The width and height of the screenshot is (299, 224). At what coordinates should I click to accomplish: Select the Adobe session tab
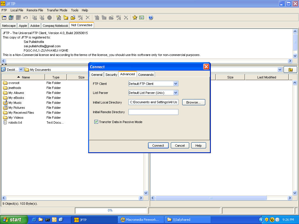pos(35,26)
